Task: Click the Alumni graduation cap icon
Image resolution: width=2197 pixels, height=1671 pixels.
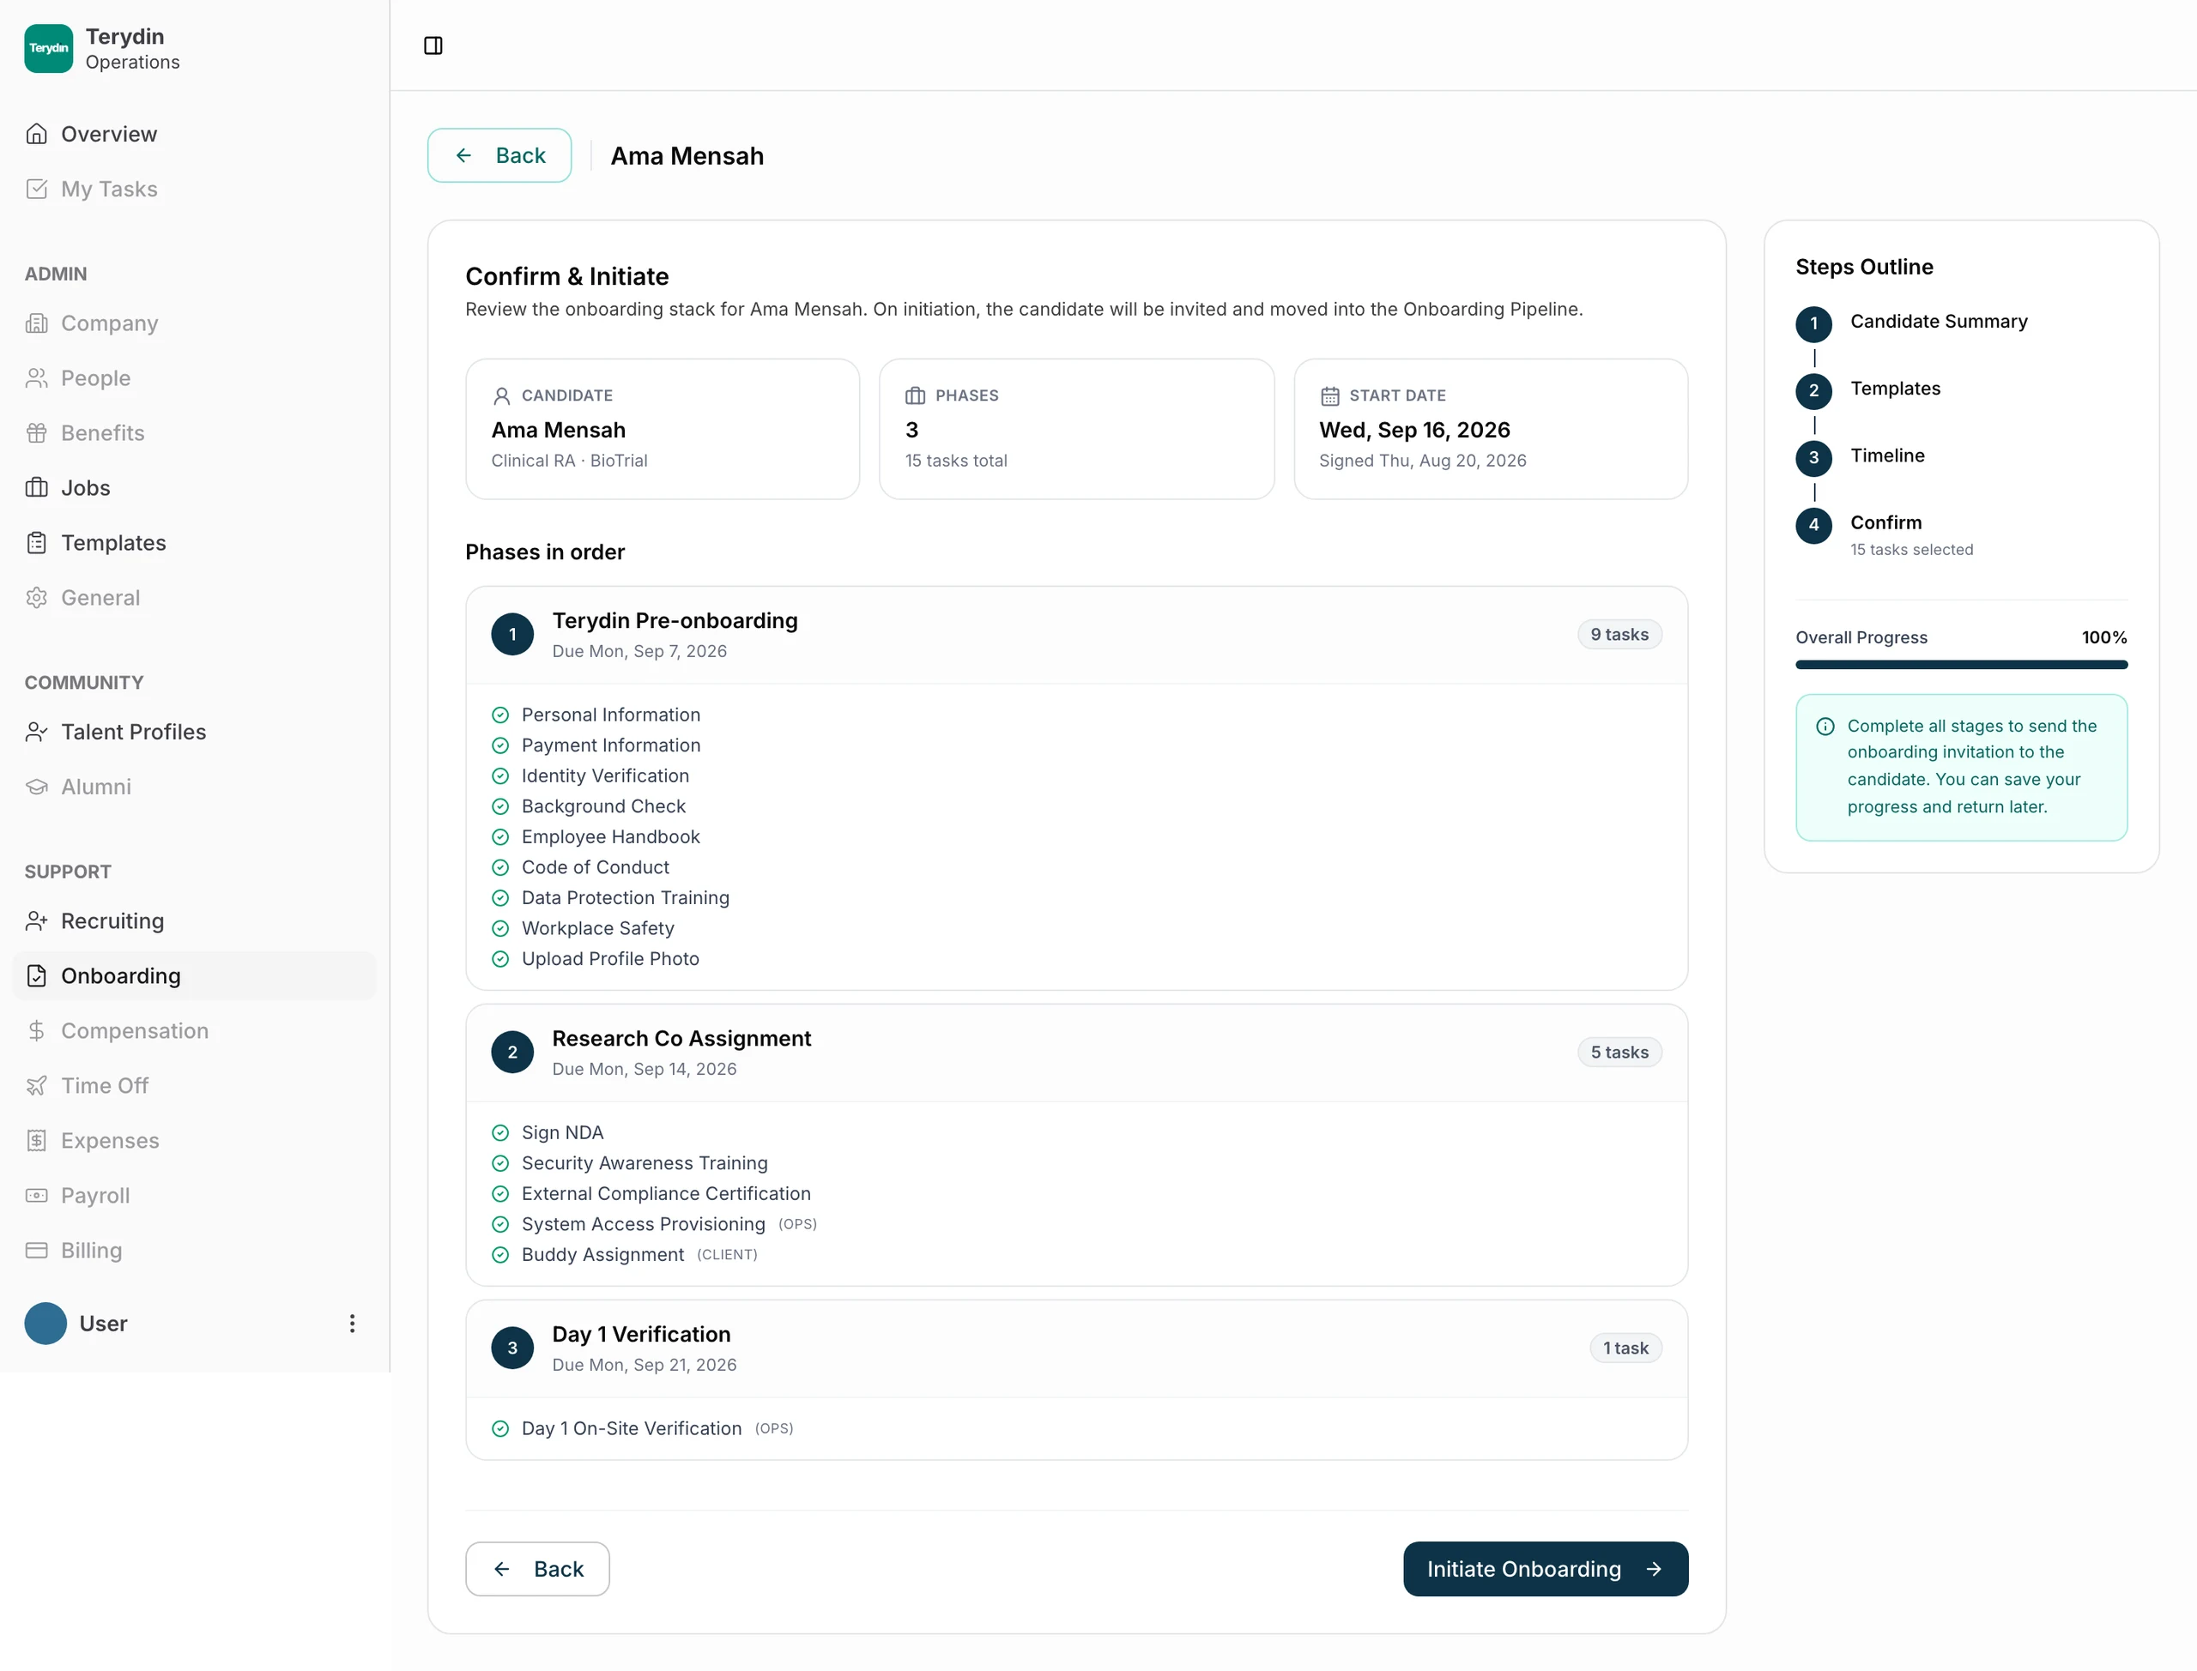Action: (x=37, y=787)
